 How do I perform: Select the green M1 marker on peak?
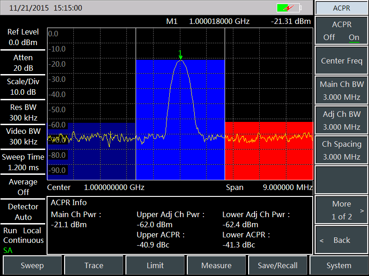coord(180,55)
